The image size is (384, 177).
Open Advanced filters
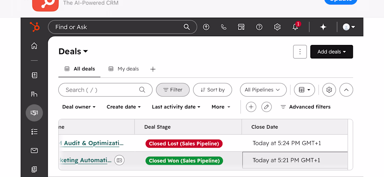305,107
